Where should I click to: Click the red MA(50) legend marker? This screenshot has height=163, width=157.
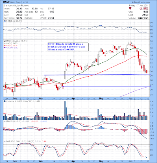click(x=4, y=45)
